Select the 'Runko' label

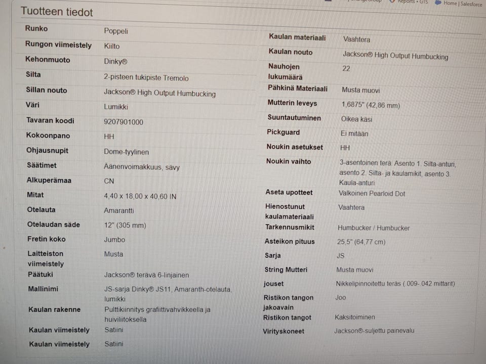[36, 28]
